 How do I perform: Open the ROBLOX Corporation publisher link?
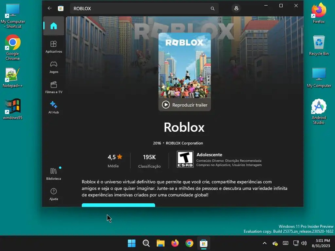pyautogui.click(x=185, y=143)
